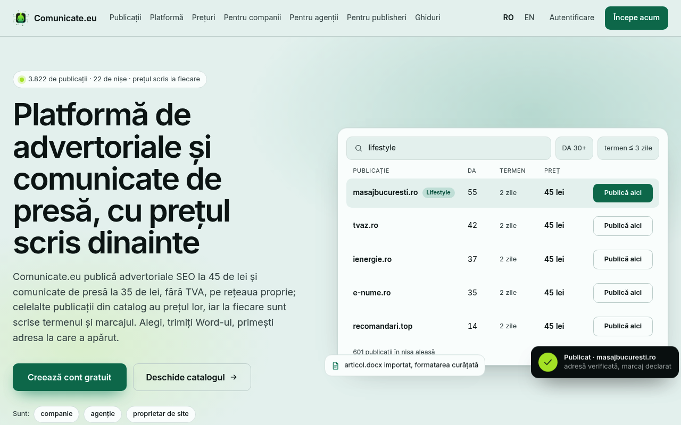Click the Începe acum button
681x425 pixels.
click(x=636, y=18)
